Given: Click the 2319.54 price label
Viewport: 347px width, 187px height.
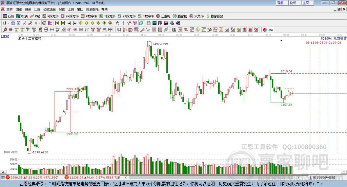Looking at the screenshot, I should pyautogui.click(x=286, y=71).
